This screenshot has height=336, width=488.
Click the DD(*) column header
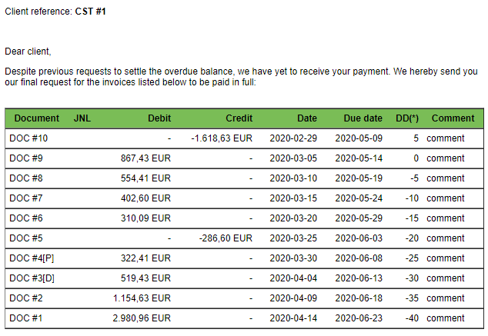point(407,118)
